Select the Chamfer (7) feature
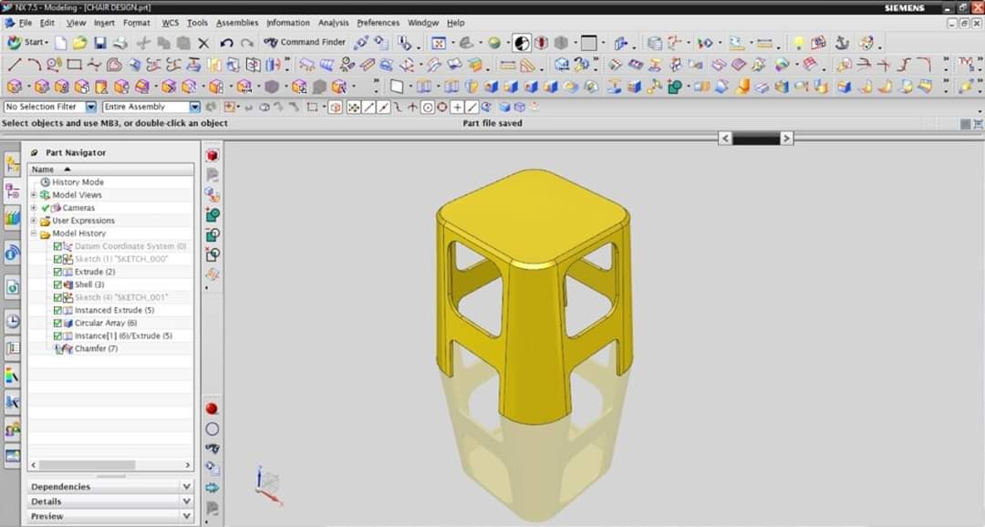 pos(96,348)
